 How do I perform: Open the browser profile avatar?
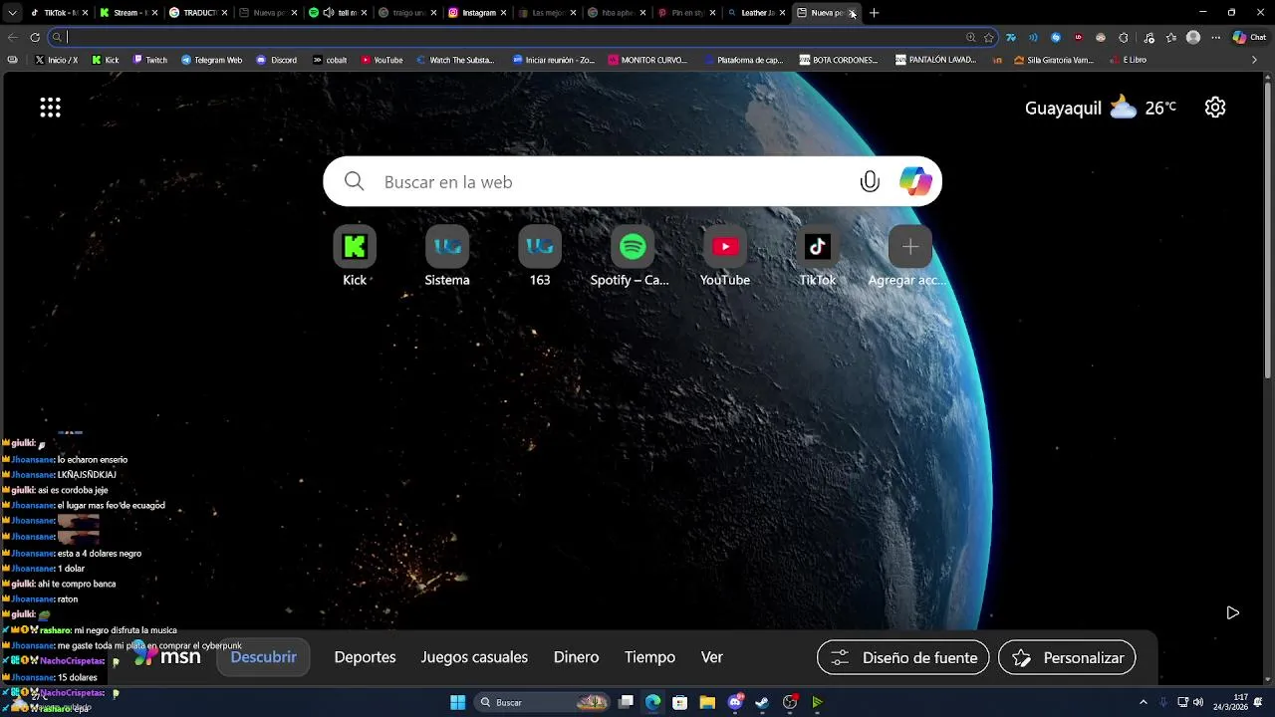(x=1193, y=37)
